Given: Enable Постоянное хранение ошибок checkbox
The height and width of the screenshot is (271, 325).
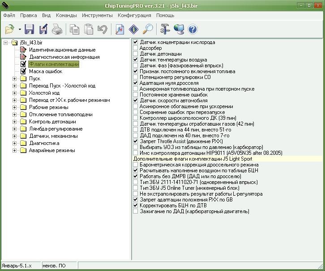Looking at the screenshot, I should coord(136,95).
